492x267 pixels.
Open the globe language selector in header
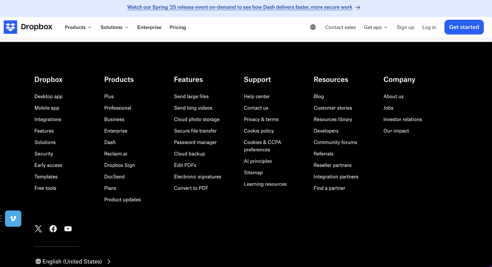313,27
